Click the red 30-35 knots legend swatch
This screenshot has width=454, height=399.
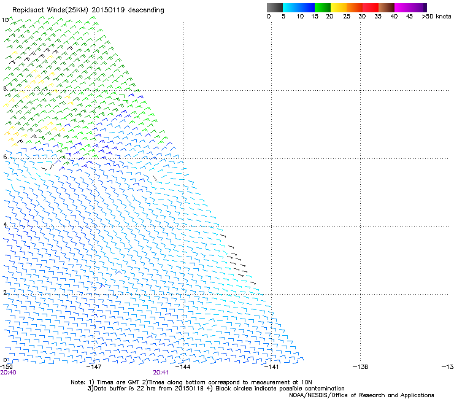point(371,7)
